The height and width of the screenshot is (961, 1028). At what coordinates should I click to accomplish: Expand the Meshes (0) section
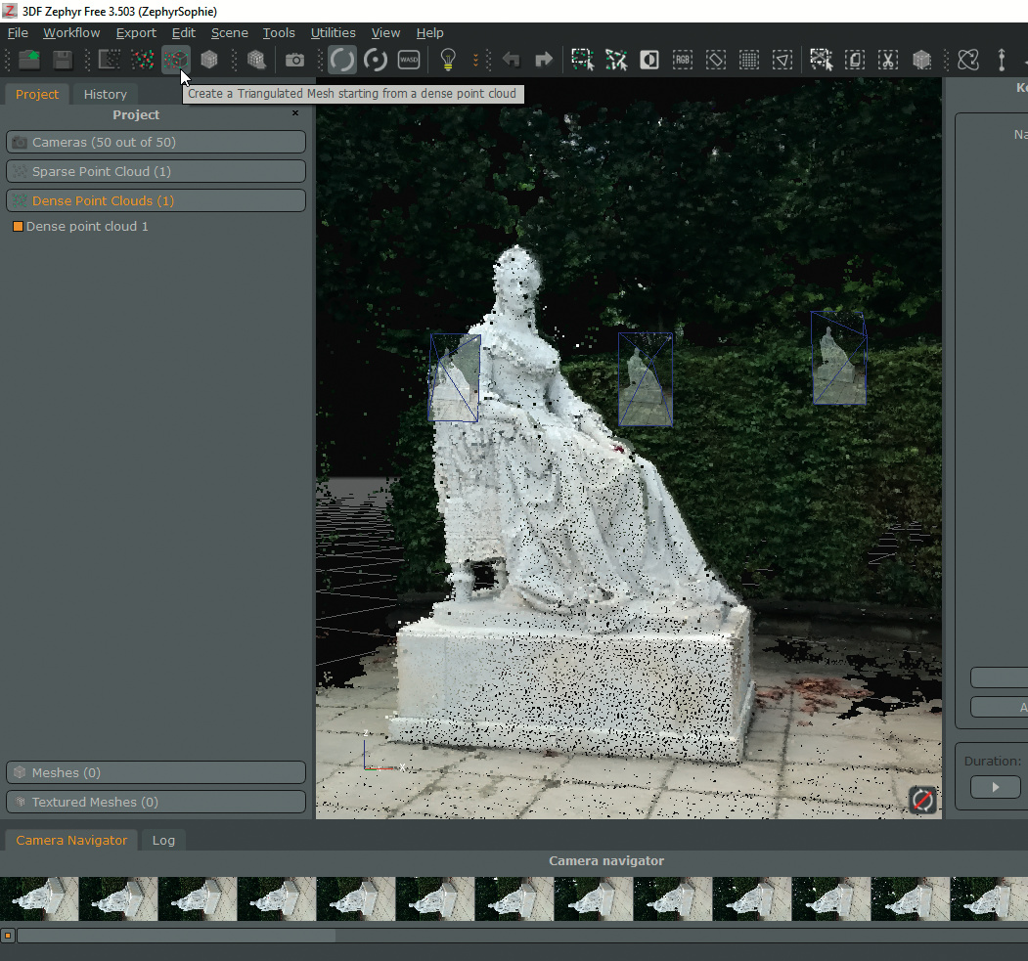pyautogui.click(x=156, y=773)
